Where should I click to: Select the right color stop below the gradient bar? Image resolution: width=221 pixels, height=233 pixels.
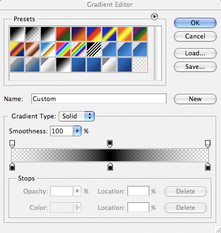coord(208,166)
